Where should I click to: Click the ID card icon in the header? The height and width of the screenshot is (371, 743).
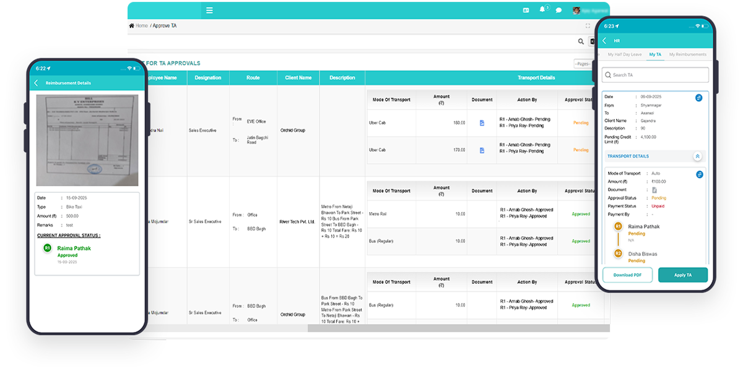pyautogui.click(x=526, y=11)
